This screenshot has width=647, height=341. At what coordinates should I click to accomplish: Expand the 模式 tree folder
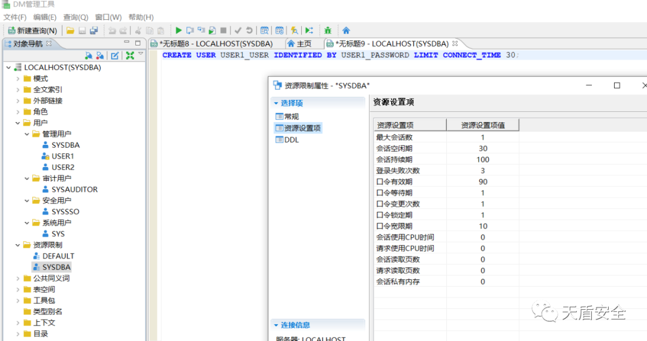click(18, 79)
